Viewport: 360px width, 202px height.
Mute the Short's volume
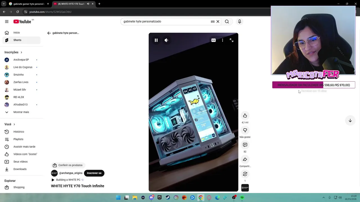click(166, 40)
